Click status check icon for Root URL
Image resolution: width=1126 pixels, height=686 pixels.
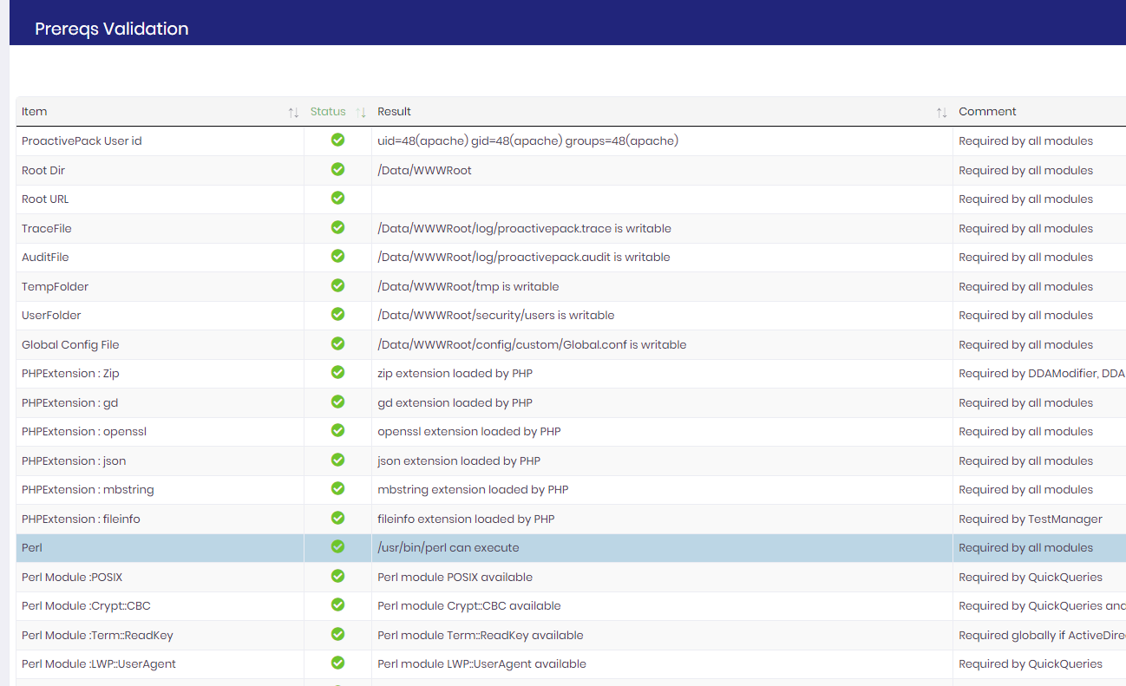click(x=337, y=198)
